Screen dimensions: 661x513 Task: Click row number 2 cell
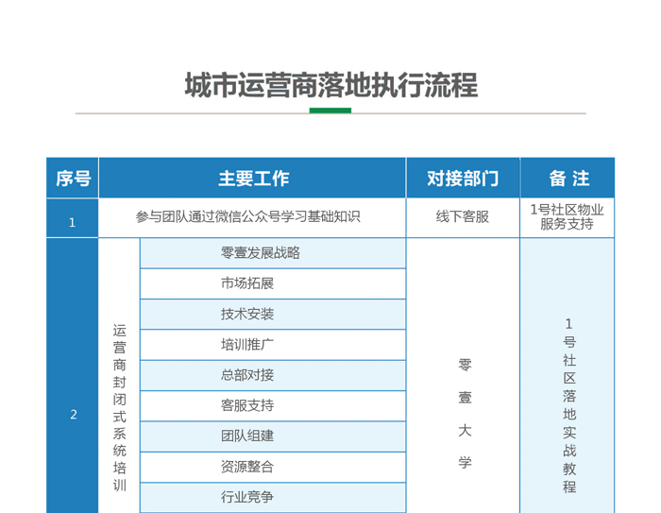click(x=73, y=375)
